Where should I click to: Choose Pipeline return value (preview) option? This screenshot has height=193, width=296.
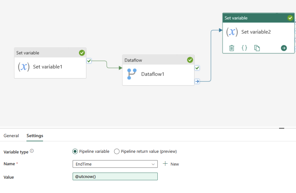click(x=117, y=152)
